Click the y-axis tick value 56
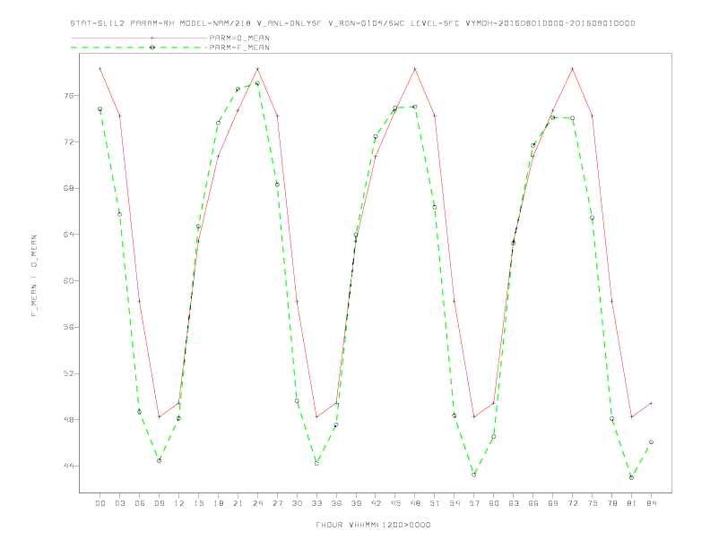The height and width of the screenshot is (548, 710). 68,327
